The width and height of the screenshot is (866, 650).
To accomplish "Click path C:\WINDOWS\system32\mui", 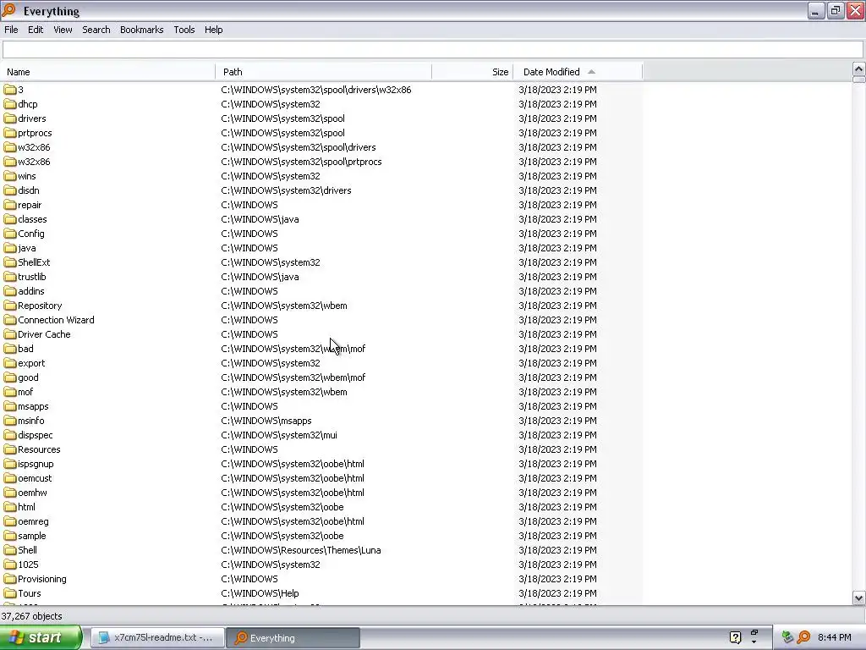I will coord(279,435).
